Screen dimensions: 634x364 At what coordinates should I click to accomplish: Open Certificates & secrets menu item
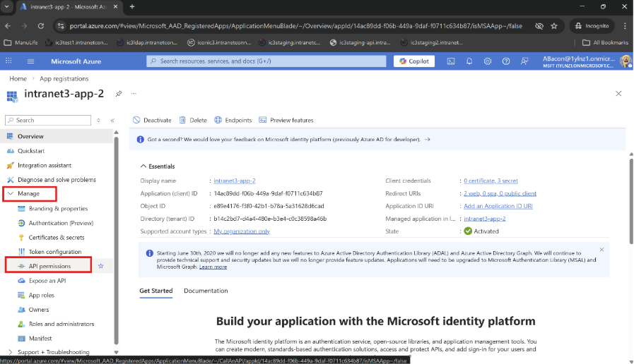coord(56,237)
